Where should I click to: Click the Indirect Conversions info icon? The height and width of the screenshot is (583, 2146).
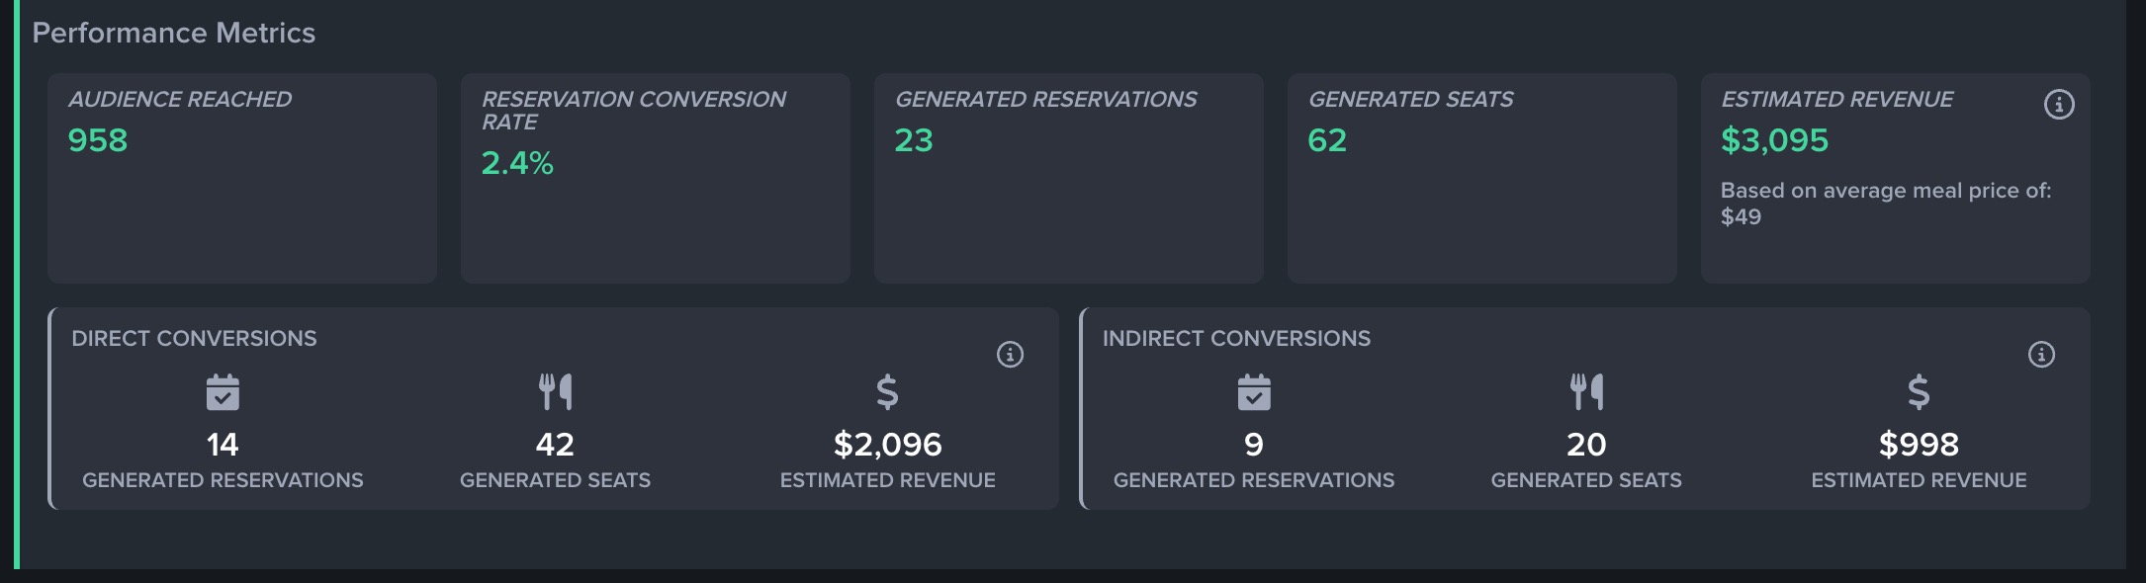pos(2041,355)
